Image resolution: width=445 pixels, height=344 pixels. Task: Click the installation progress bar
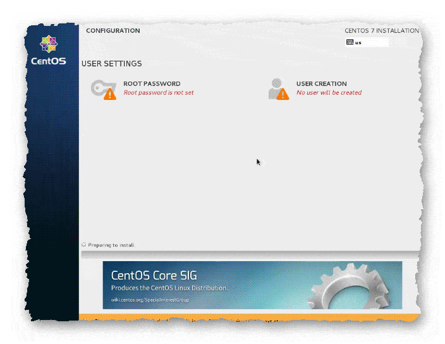pyautogui.click(x=250, y=254)
